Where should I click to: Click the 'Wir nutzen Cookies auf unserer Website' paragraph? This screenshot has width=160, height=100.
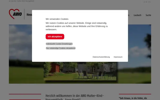click(77, 26)
